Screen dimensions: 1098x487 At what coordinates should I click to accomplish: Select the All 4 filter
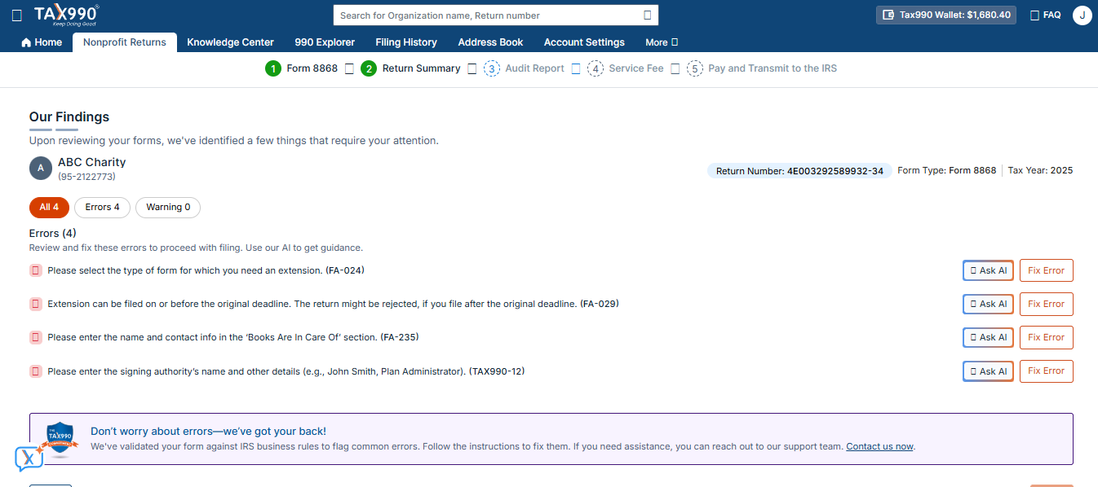click(49, 208)
